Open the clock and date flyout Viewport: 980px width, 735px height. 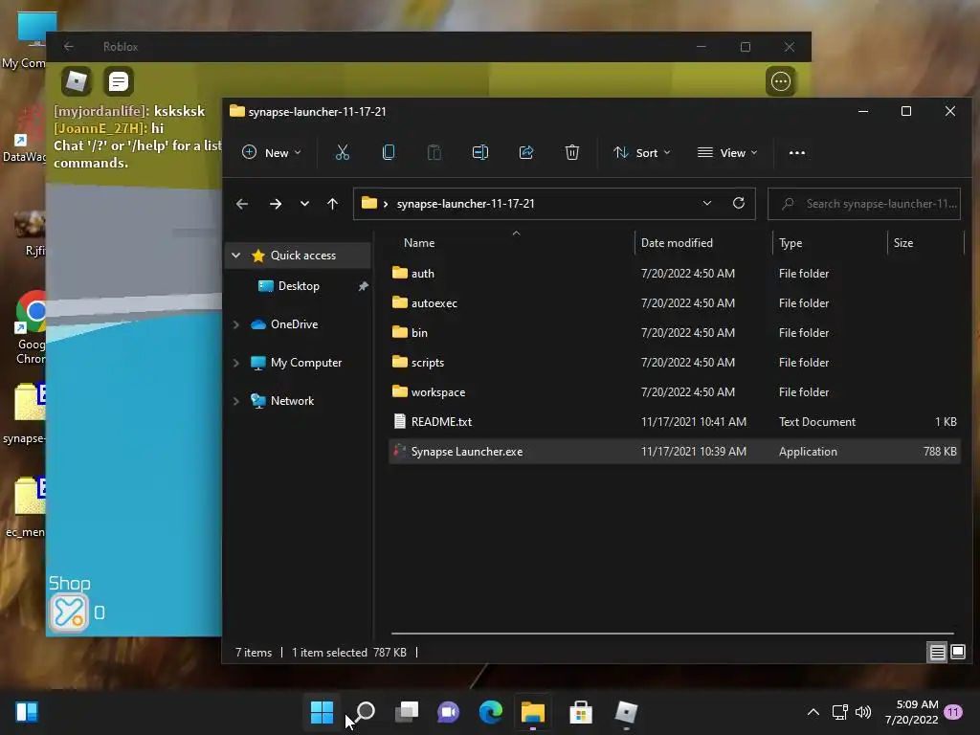pyautogui.click(x=912, y=712)
